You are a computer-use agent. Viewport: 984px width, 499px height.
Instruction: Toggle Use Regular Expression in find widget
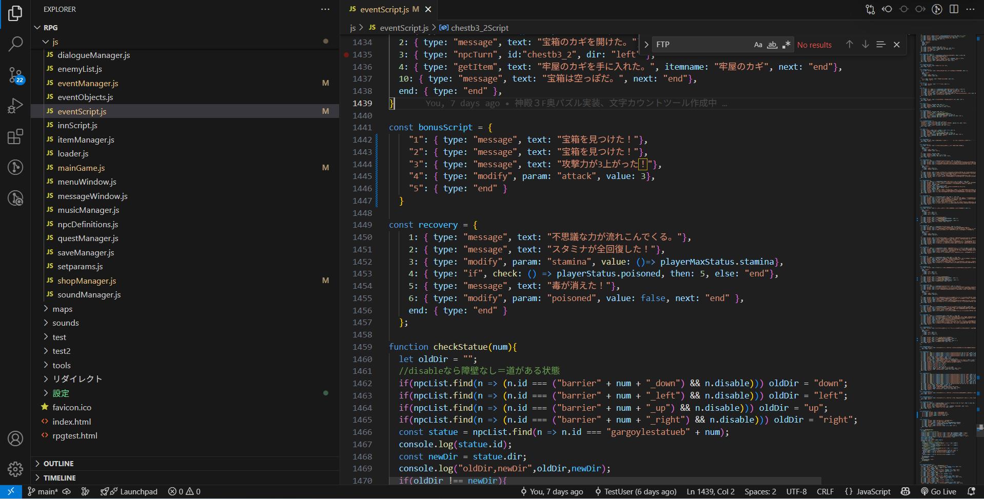786,45
